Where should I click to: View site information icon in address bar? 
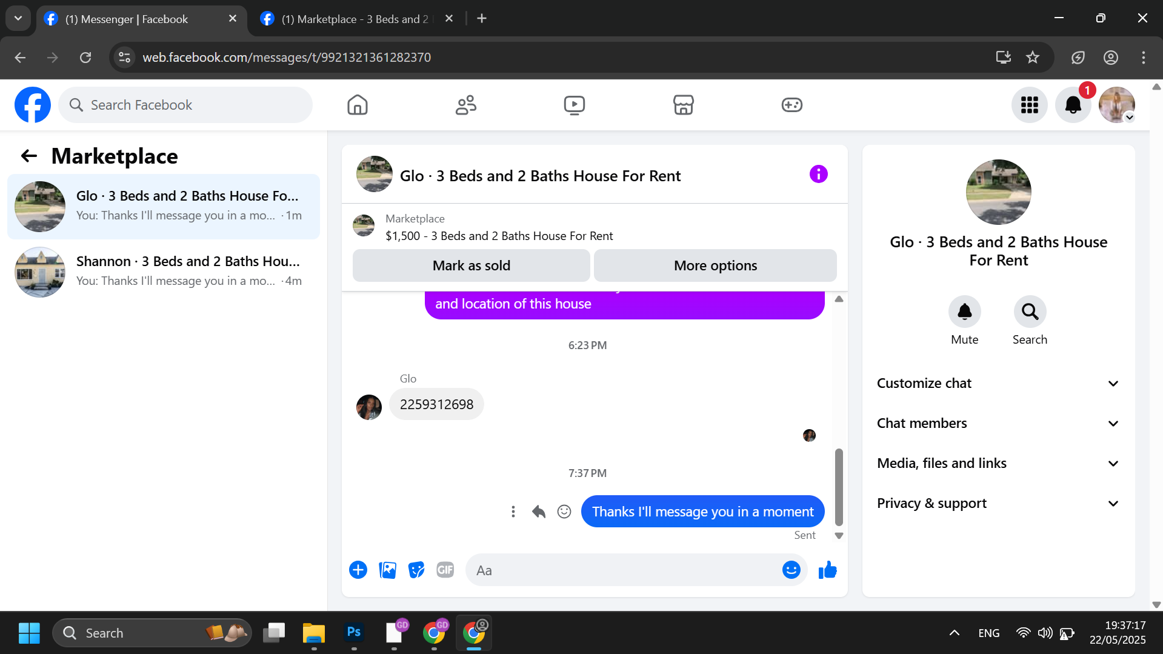tap(125, 58)
